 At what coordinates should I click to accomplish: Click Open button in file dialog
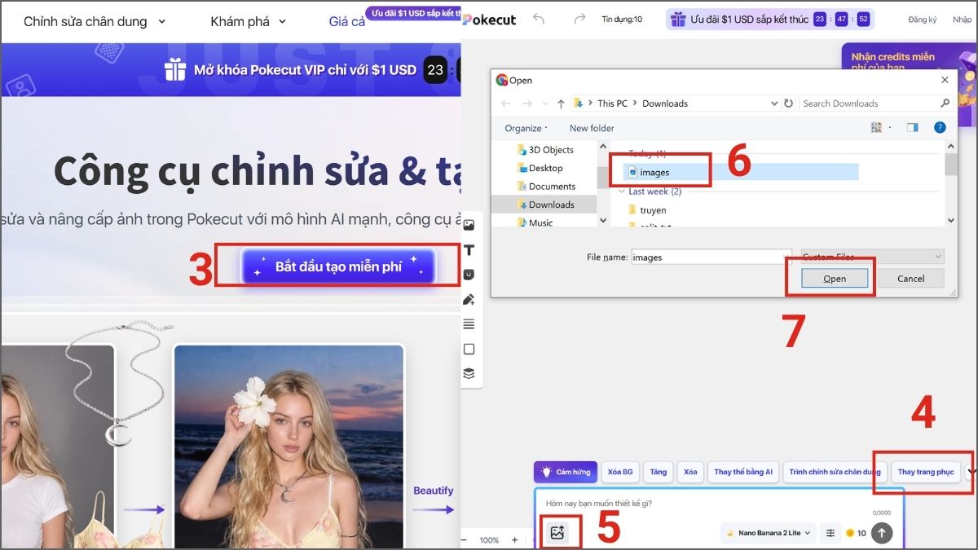tap(835, 279)
